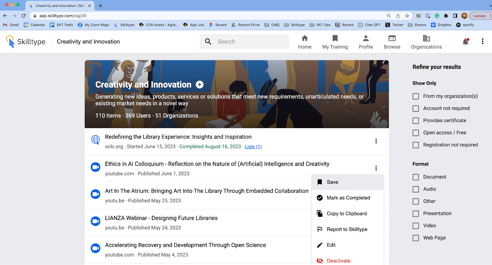Image resolution: width=492 pixels, height=265 pixels.
Task: Open Ethics in AI Colloquium item title
Action: coord(217,164)
